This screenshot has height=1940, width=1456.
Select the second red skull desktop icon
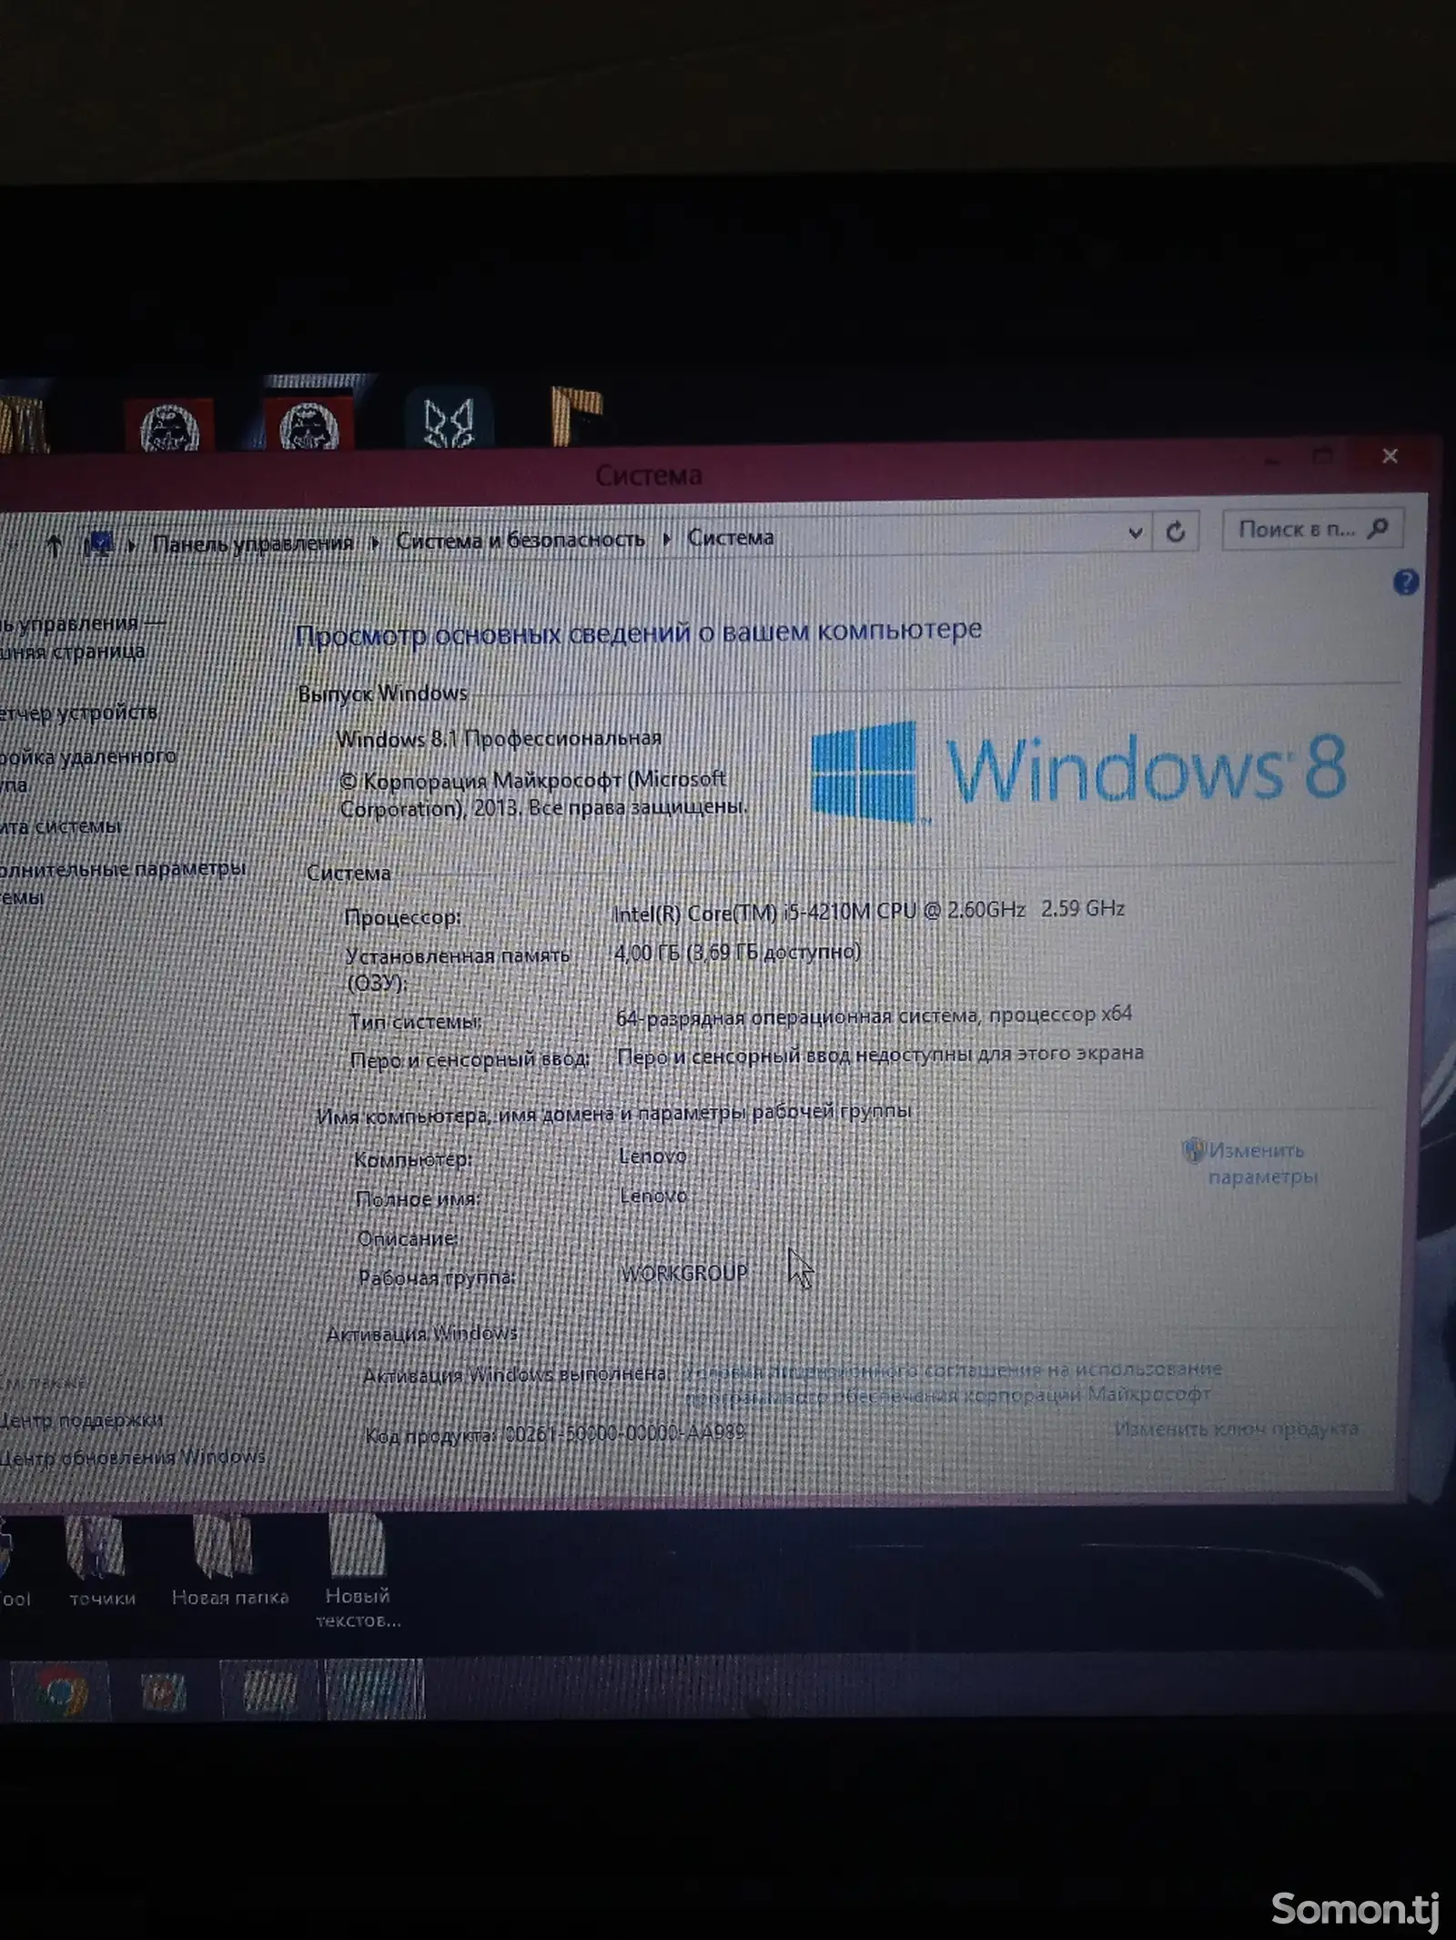coord(309,423)
